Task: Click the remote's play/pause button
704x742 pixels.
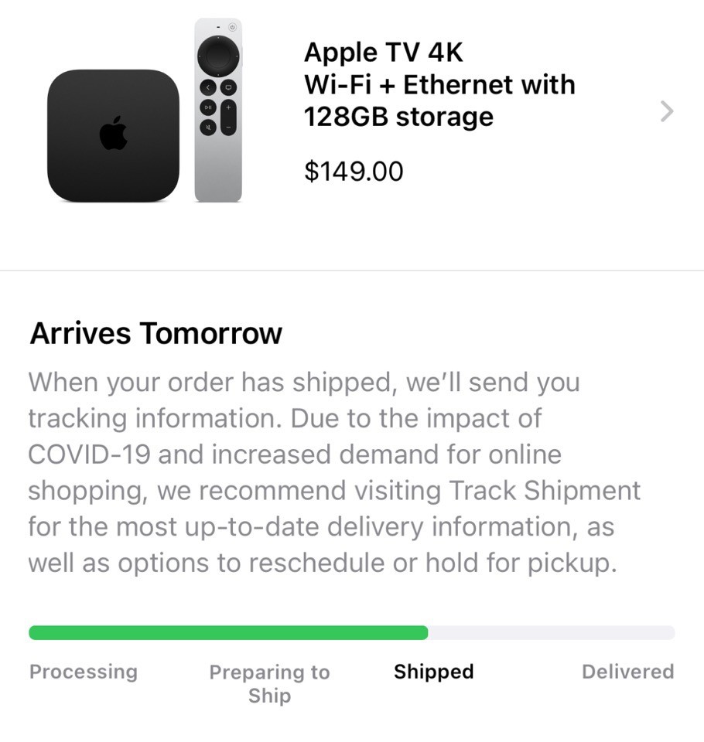Action: 208,107
